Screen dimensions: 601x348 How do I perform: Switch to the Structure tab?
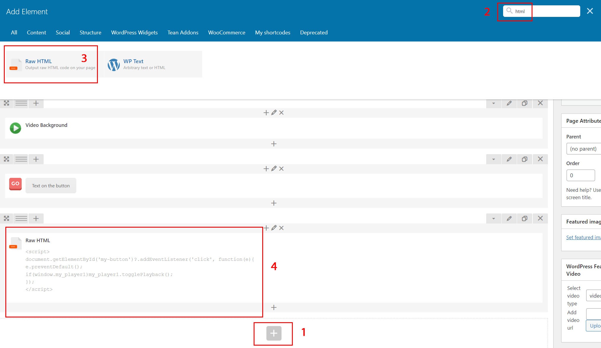(90, 33)
